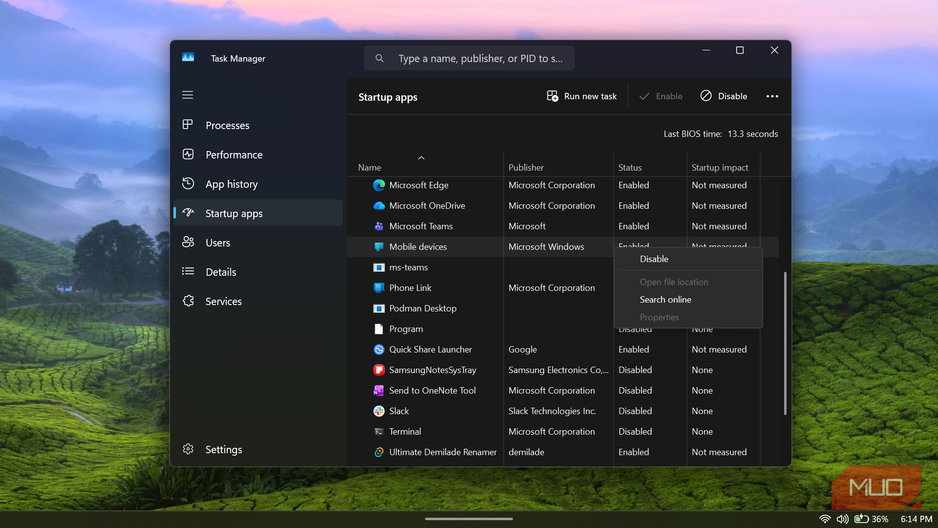Viewport: 938px width, 528px height.
Task: Go to the Performance tab
Action: point(258,154)
